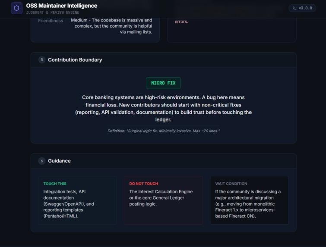The width and height of the screenshot is (326, 247).
Task: Click the 'major architectural migration' text
Action: point(248,204)
